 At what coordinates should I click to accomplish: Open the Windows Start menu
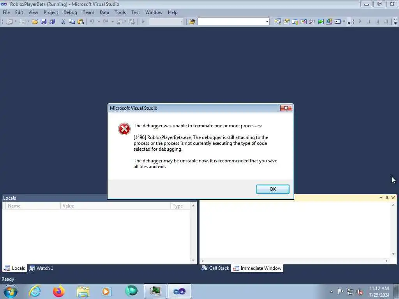click(x=11, y=291)
